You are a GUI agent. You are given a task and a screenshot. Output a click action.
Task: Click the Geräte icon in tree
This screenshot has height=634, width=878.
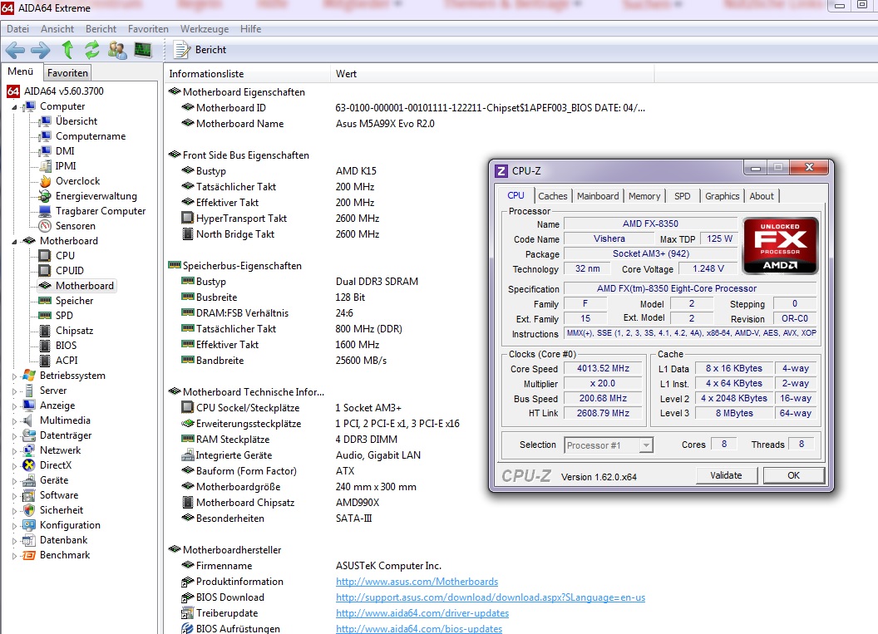pyautogui.click(x=28, y=480)
